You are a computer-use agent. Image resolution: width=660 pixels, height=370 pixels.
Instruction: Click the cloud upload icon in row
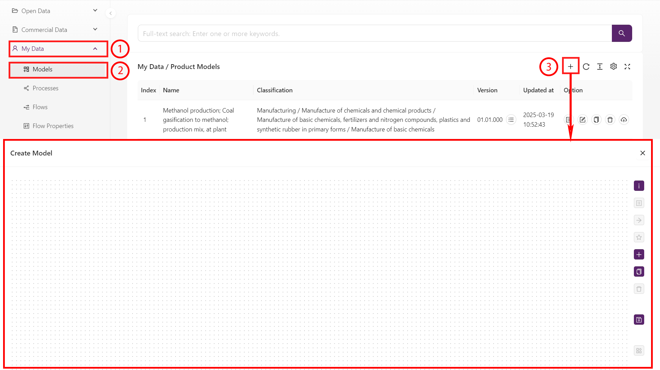click(624, 120)
